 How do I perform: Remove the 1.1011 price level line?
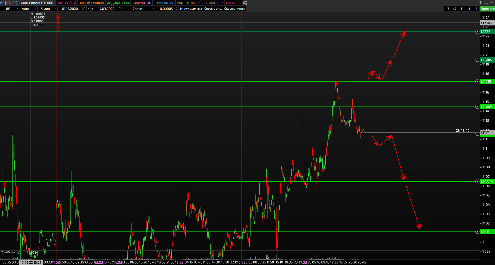[477, 232]
